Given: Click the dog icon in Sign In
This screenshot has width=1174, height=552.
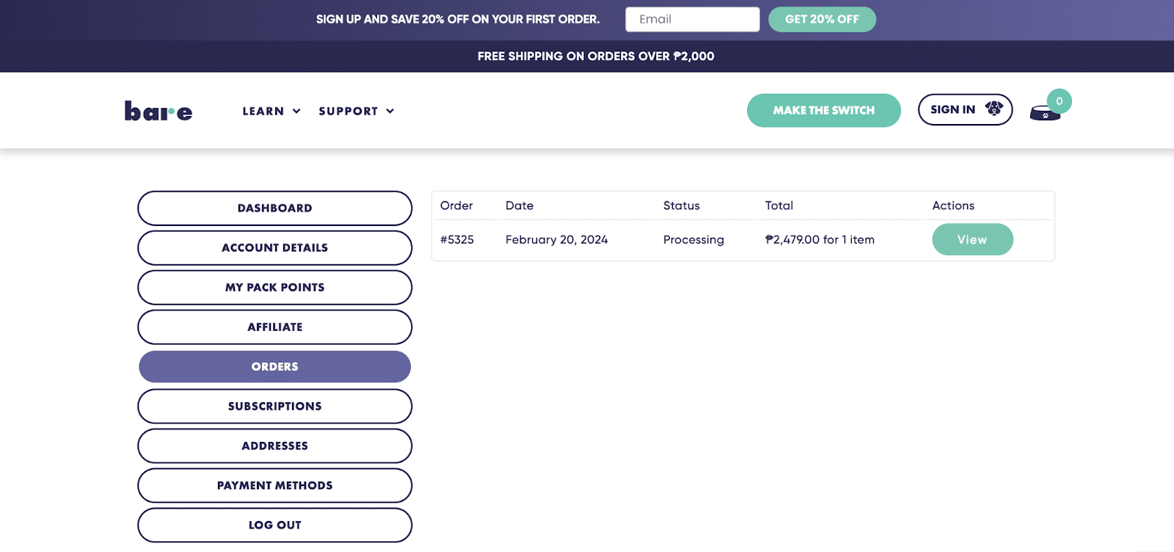Looking at the screenshot, I should coord(993,109).
